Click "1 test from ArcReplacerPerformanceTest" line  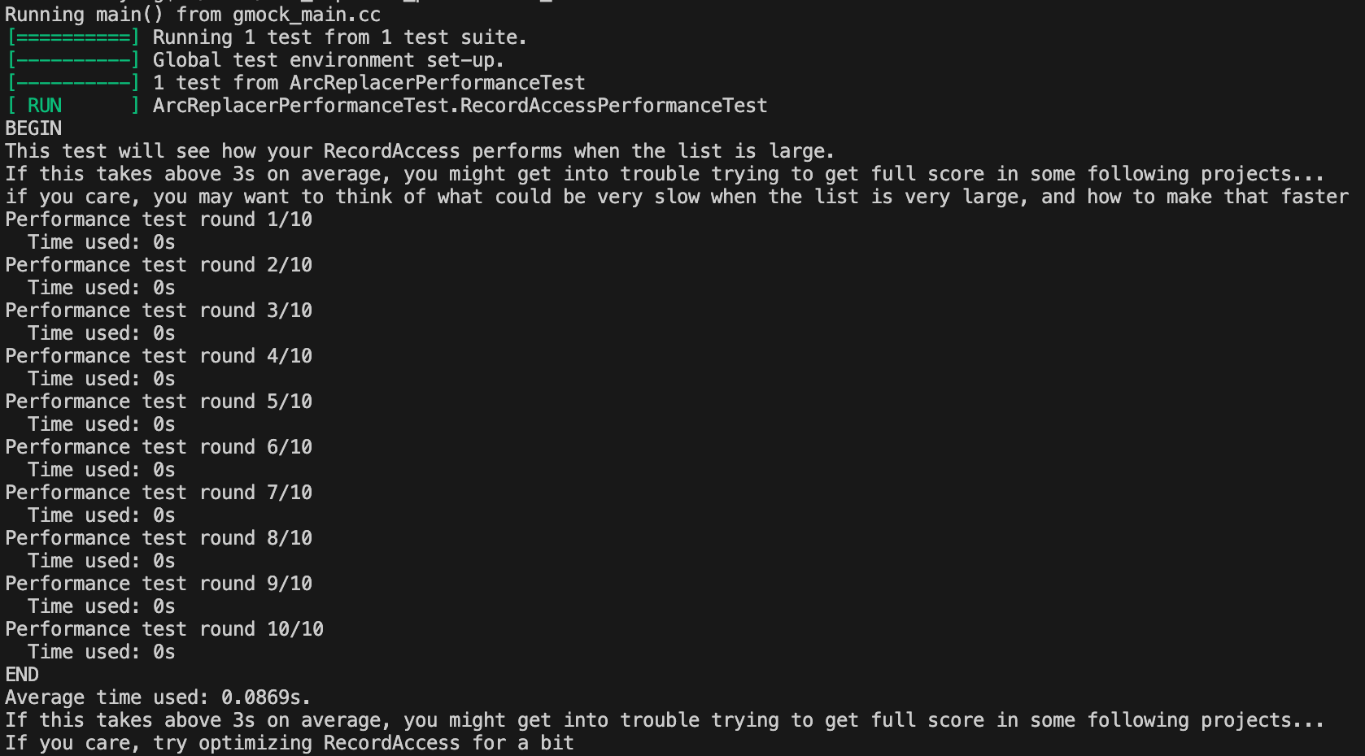(x=369, y=83)
